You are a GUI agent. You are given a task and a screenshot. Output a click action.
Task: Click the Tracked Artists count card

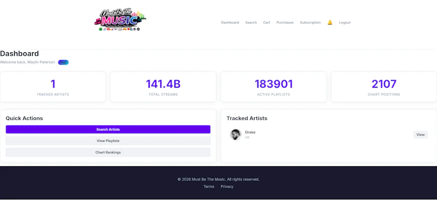coord(53,87)
